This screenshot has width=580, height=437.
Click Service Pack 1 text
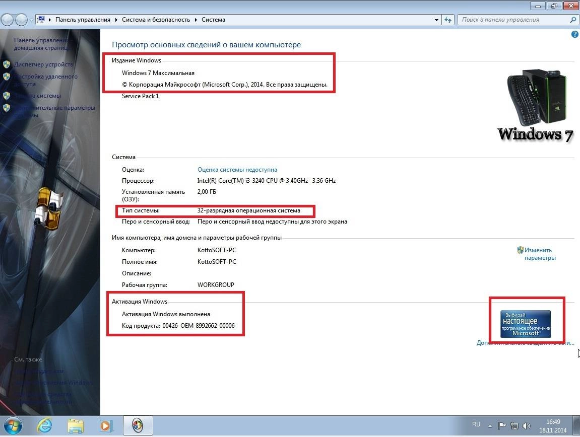point(141,96)
